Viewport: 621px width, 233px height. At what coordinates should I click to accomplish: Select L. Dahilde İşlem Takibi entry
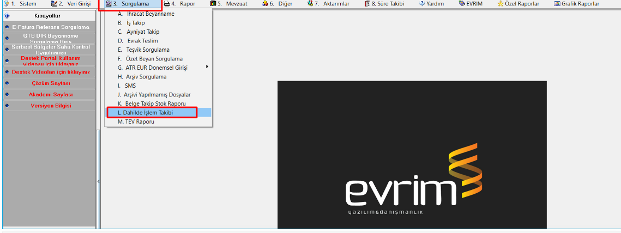pos(159,113)
